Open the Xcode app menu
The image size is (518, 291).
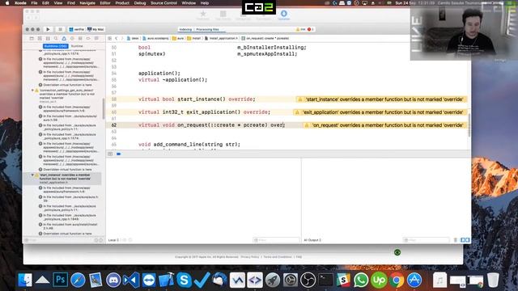coord(20,3)
